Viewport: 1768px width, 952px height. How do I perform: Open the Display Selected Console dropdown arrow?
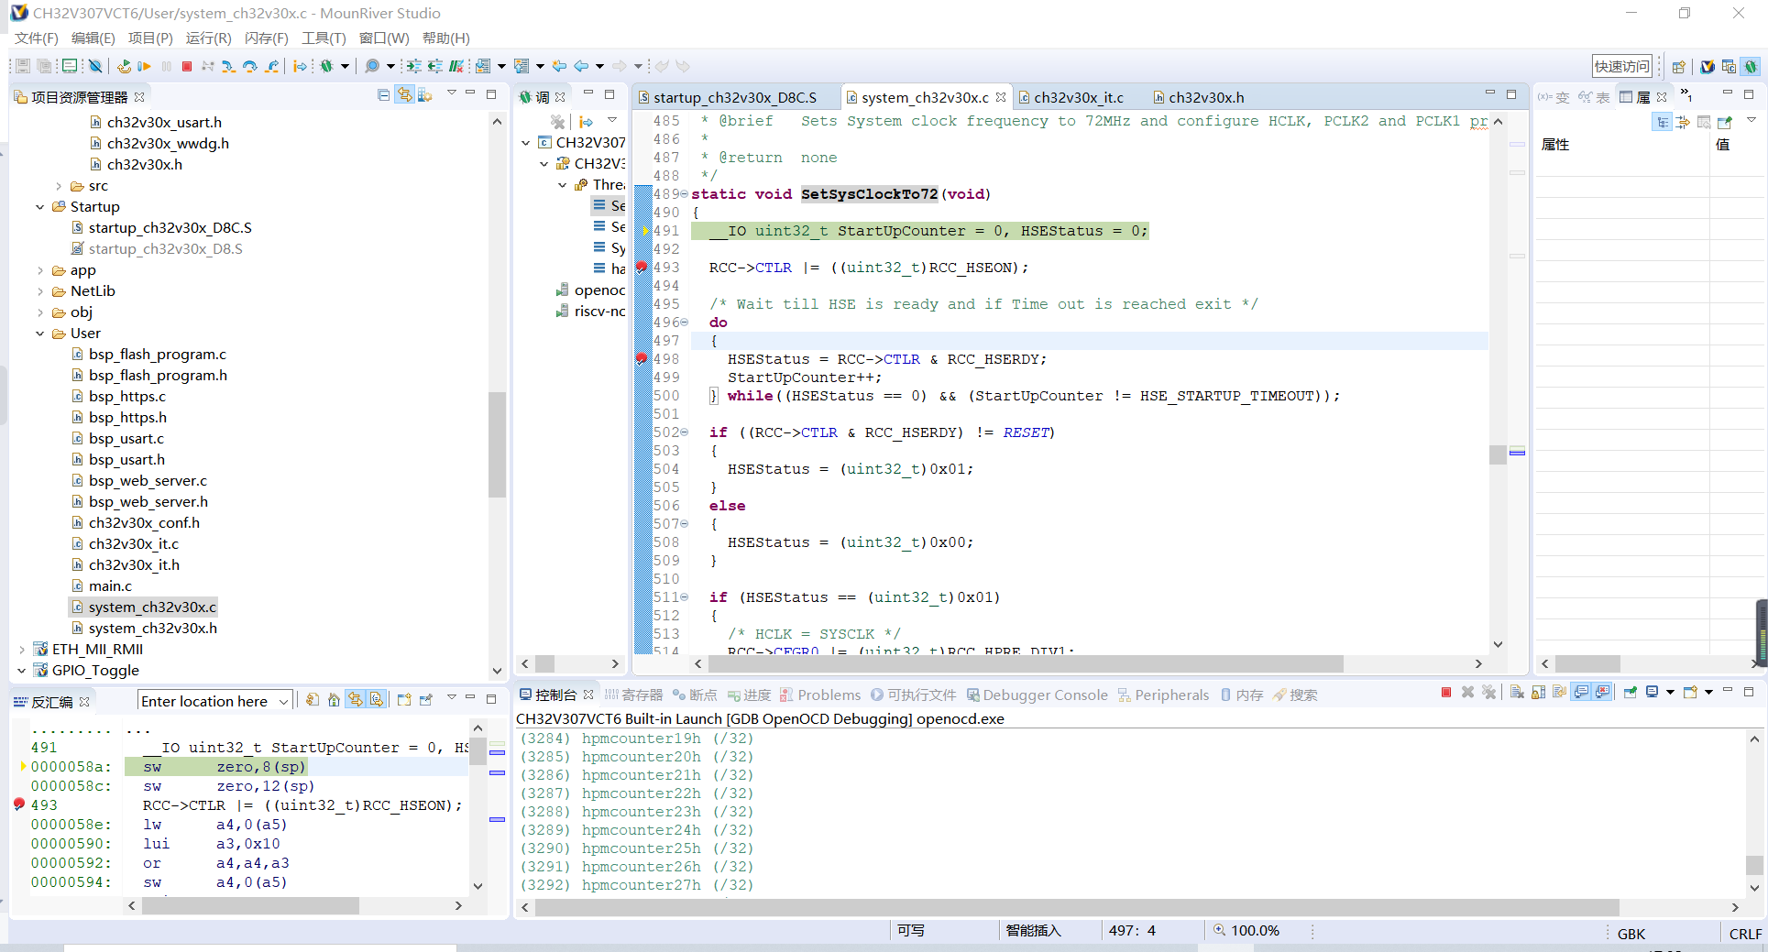[1670, 693]
